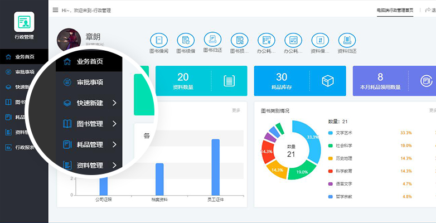Click the user avatar of 章朗
This screenshot has width=436, height=223.
(69, 40)
